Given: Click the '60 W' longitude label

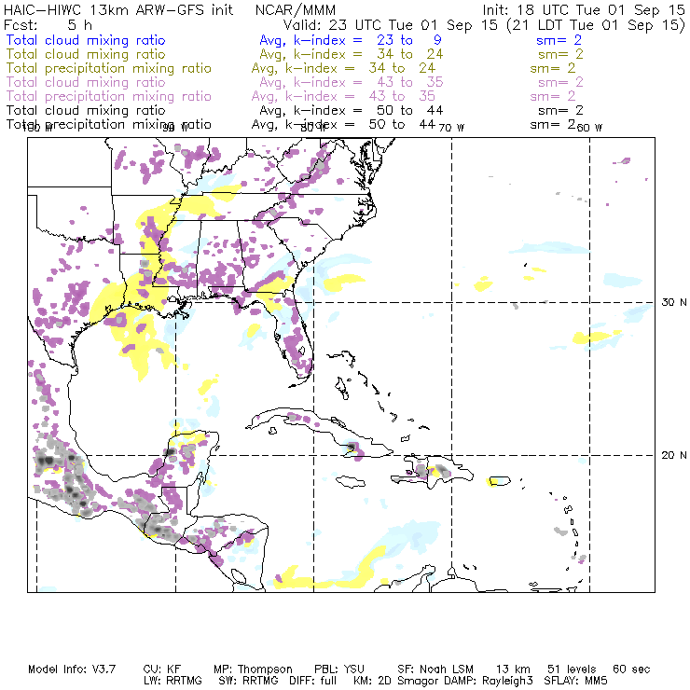Looking at the screenshot, I should point(589,128).
